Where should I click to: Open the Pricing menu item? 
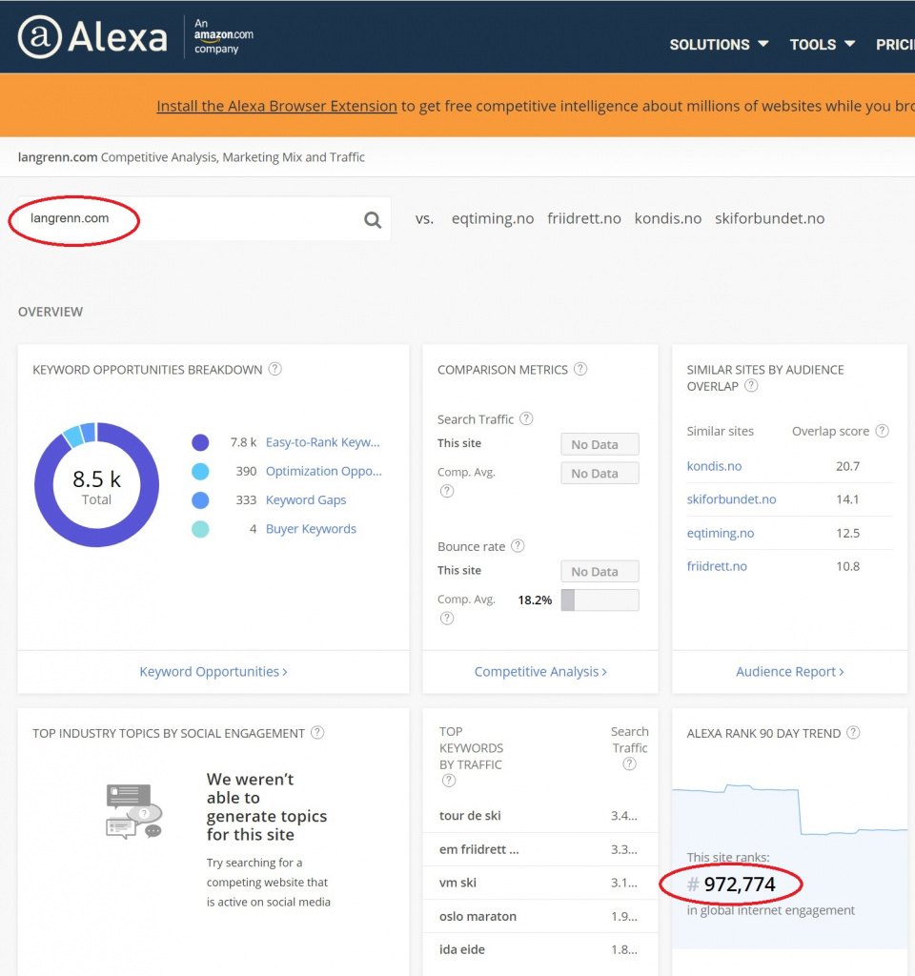click(895, 45)
